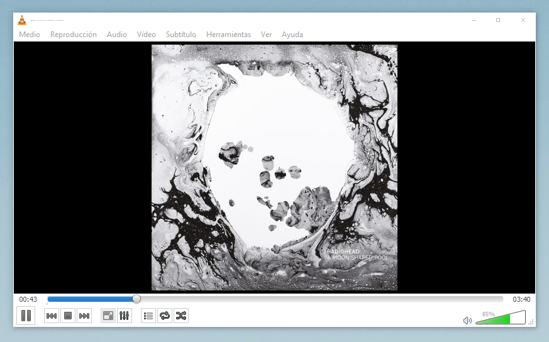Image resolution: width=549 pixels, height=342 pixels.
Task: Click total duration 03:40 label
Action: pyautogui.click(x=522, y=299)
